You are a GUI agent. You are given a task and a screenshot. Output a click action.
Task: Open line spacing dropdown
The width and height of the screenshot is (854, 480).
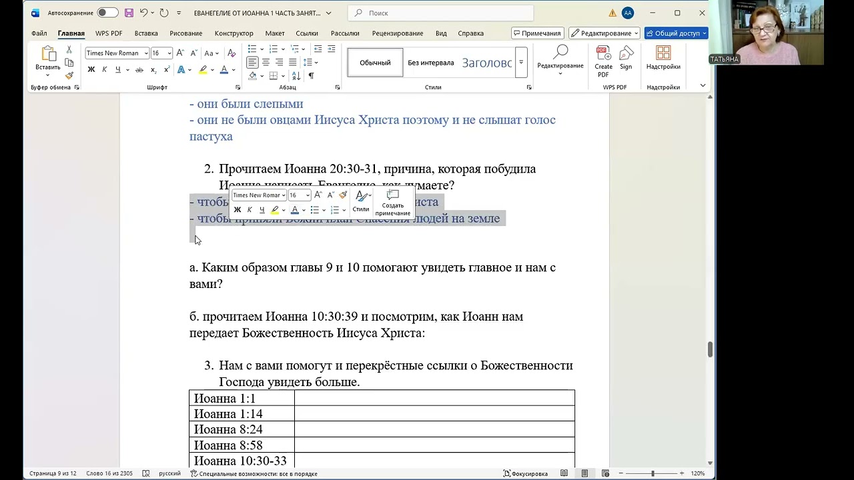pyautogui.click(x=311, y=63)
